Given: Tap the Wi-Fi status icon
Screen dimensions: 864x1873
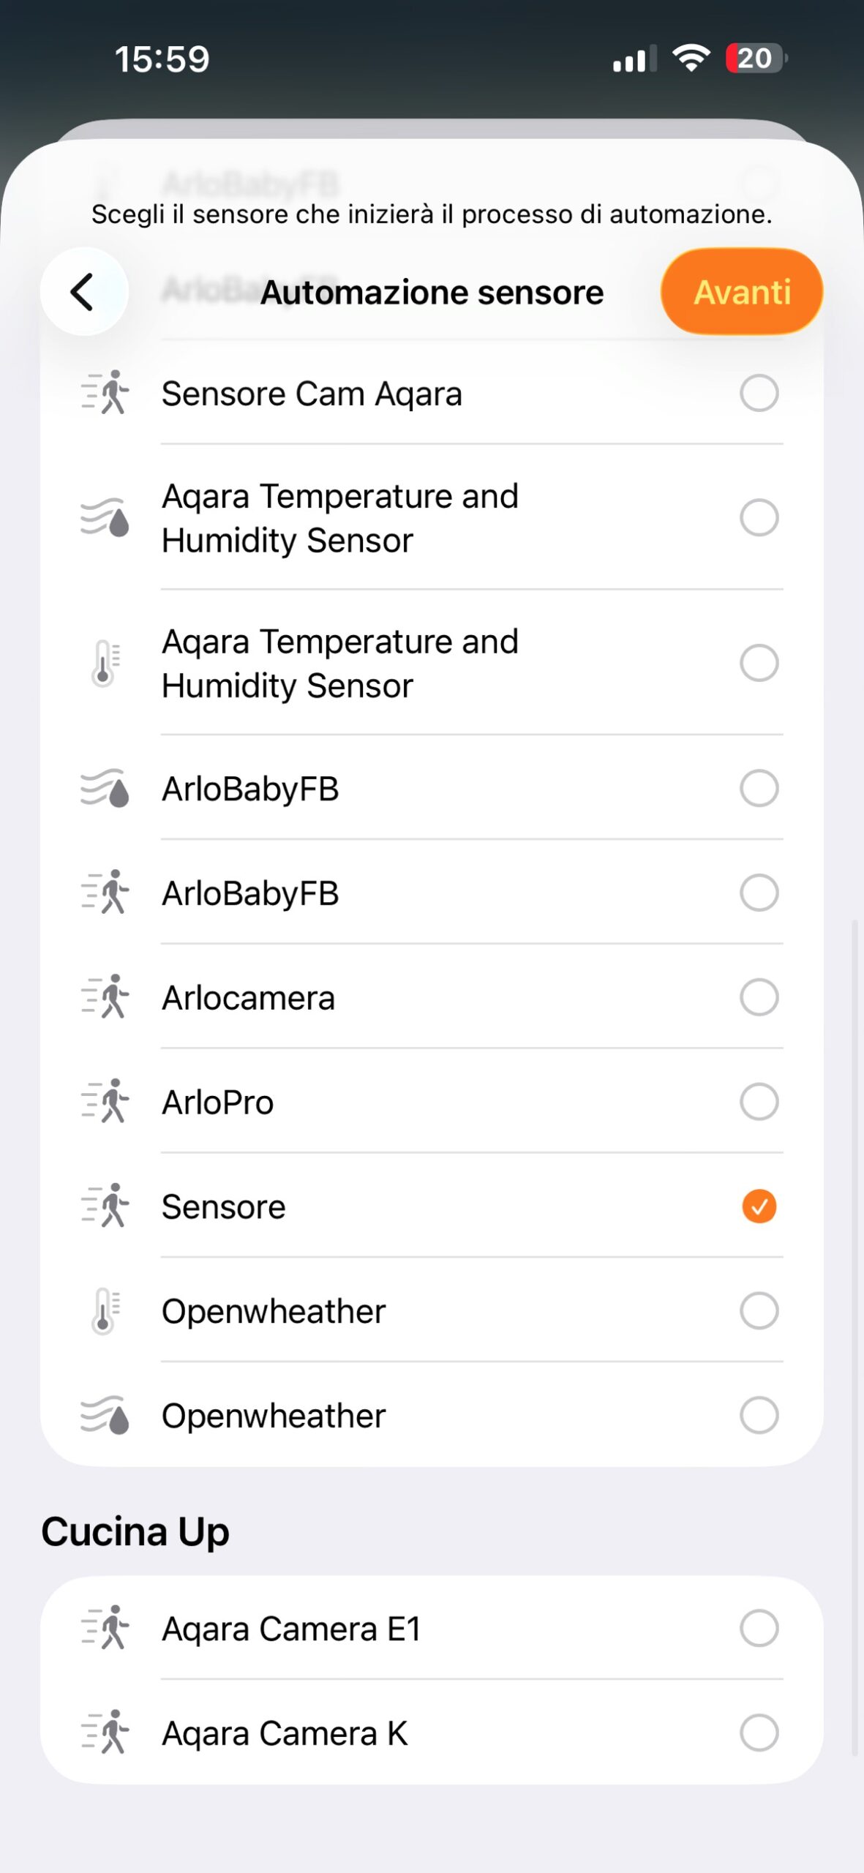Looking at the screenshot, I should 691,58.
